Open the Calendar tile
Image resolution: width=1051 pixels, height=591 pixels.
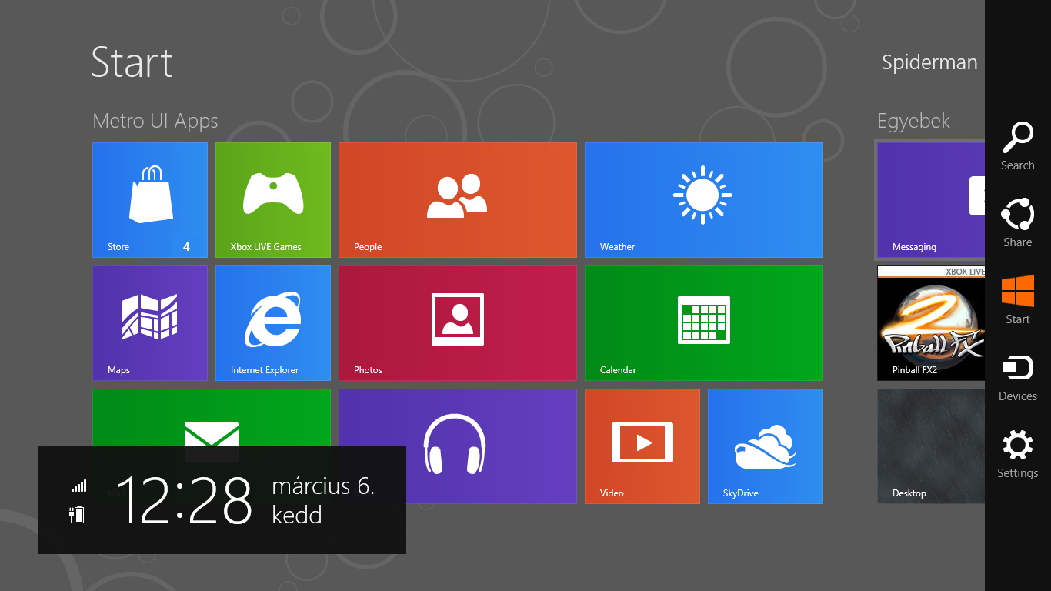pos(704,323)
